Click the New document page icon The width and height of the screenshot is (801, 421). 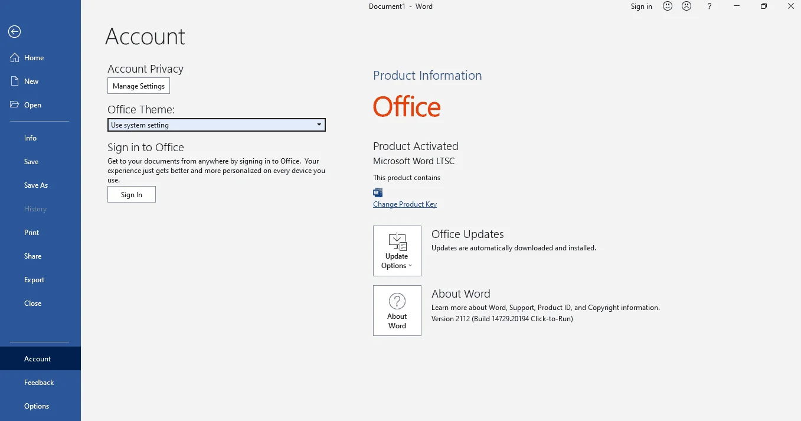pyautogui.click(x=15, y=81)
